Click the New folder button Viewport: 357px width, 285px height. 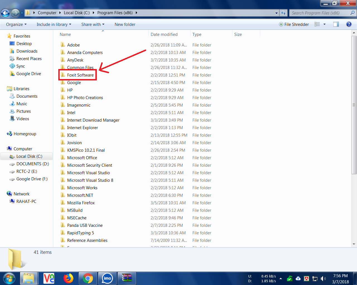pos(125,24)
